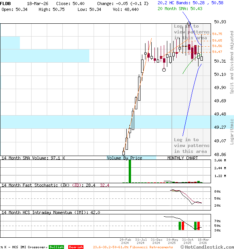The image size is (234, 249).
Task: Click the 50.75 Fibonacci level label
Action: 217,34
